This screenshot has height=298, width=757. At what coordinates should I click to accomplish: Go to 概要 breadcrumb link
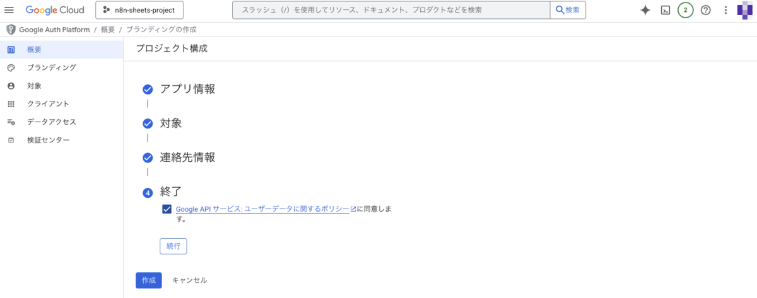pyautogui.click(x=107, y=30)
